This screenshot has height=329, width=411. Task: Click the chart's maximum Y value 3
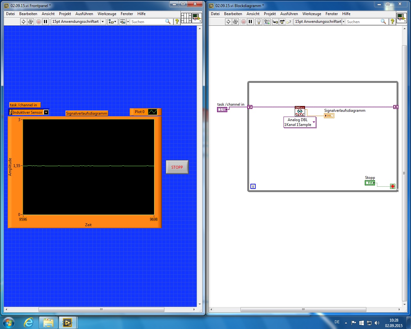(19, 120)
